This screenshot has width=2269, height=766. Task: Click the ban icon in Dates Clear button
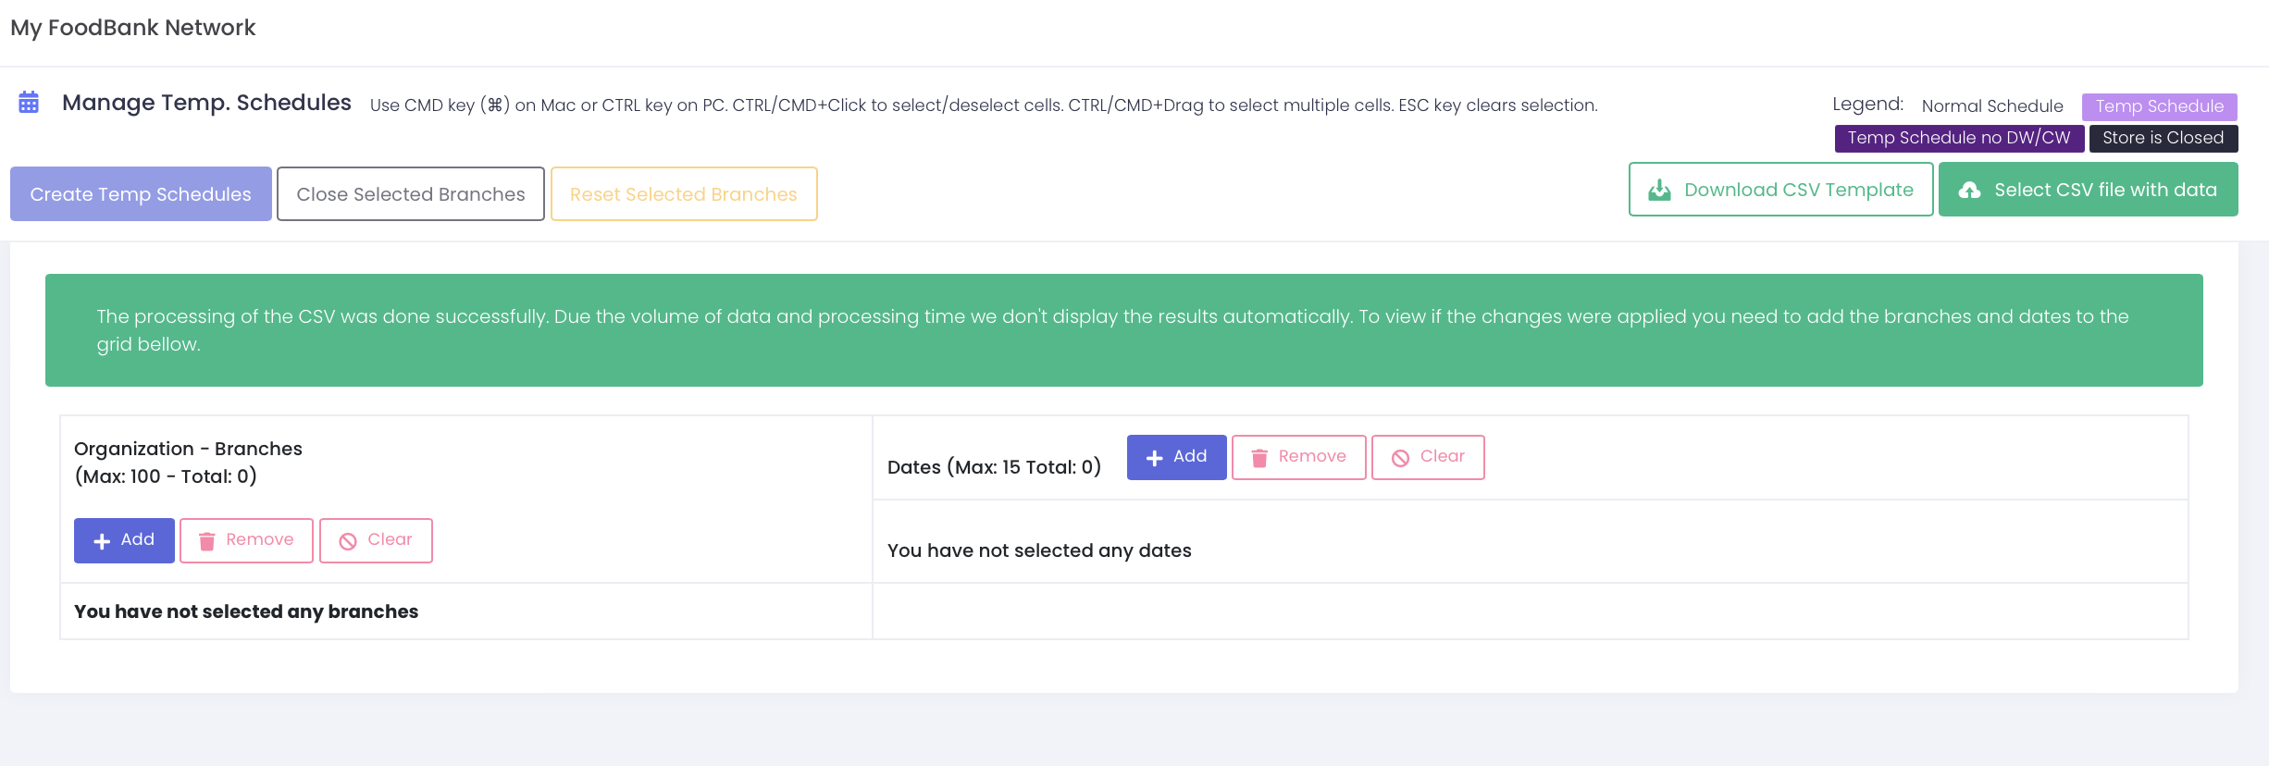click(x=1400, y=457)
